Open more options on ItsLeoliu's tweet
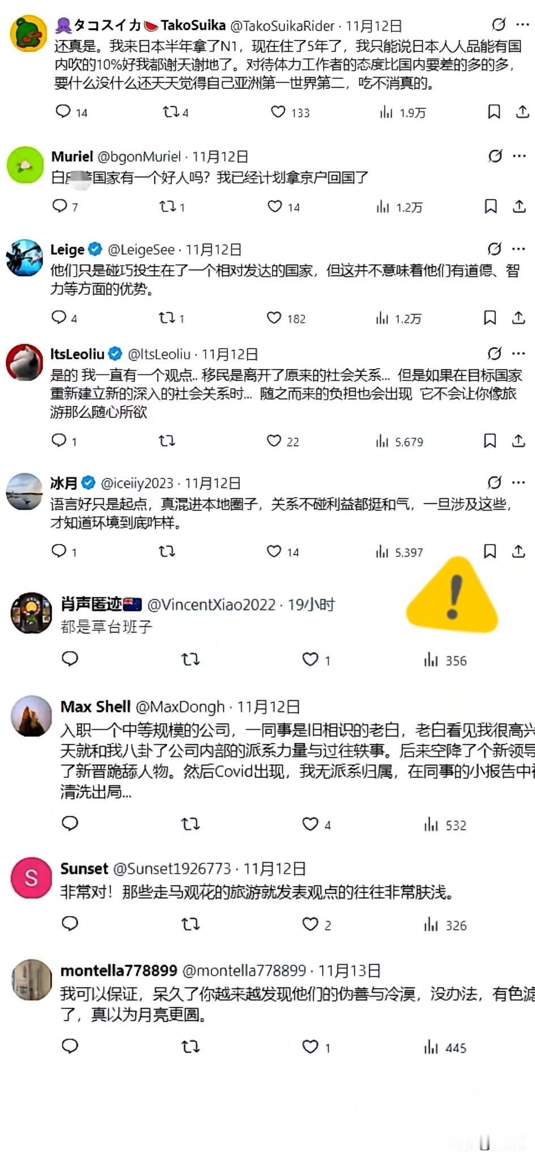Screen dimensions: 535x1161 [x=519, y=354]
